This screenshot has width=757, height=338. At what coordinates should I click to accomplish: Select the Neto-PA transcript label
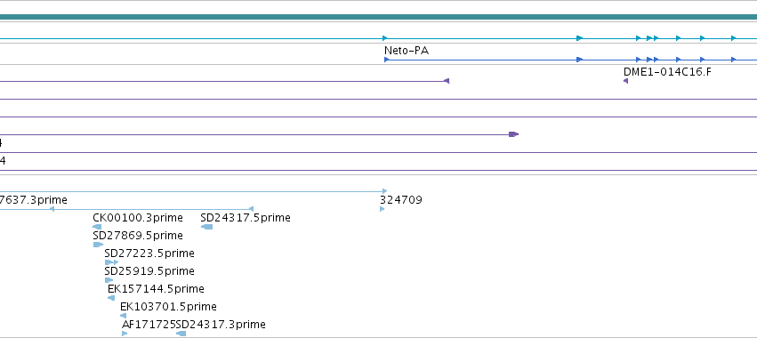click(x=406, y=50)
